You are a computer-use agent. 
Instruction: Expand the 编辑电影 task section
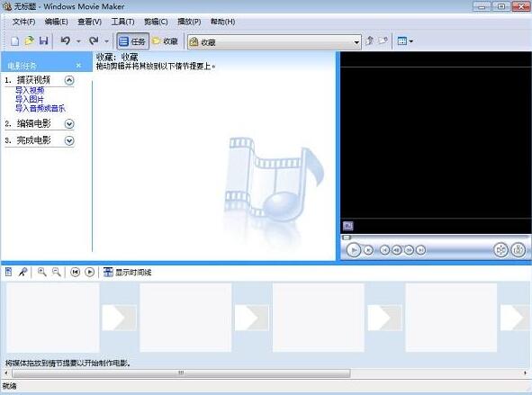(69, 124)
